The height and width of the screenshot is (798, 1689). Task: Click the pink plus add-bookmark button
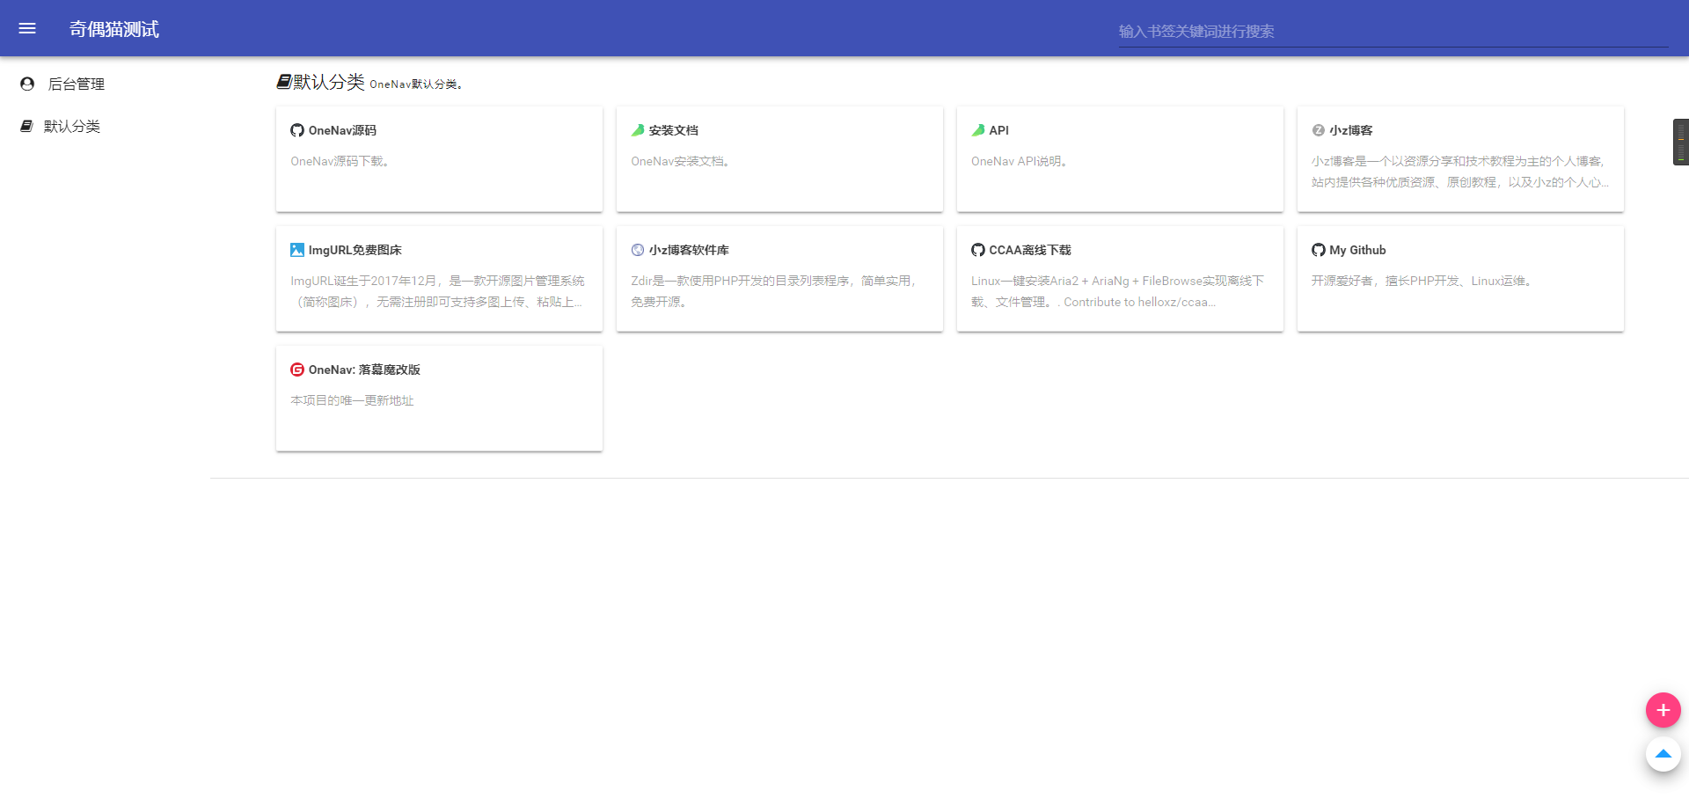tap(1663, 710)
